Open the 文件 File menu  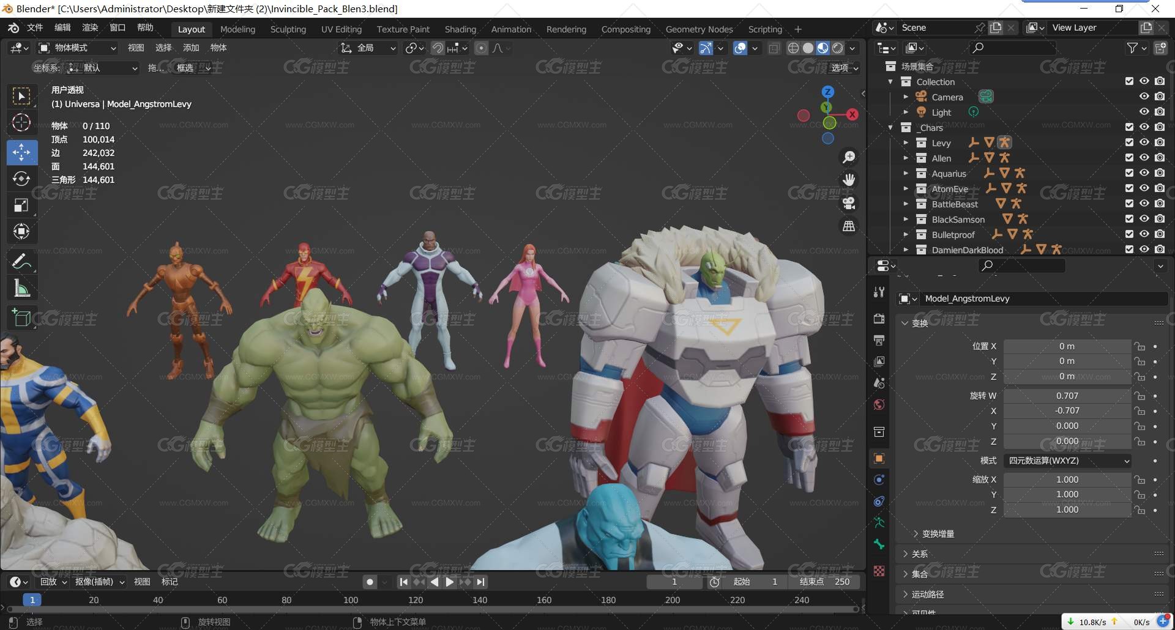[x=35, y=28]
